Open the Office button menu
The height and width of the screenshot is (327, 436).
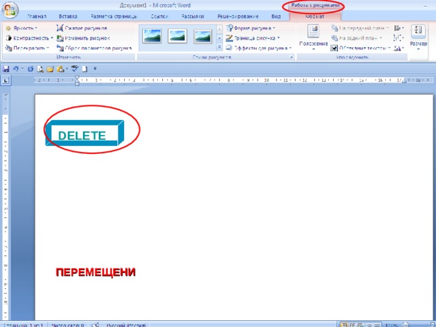[x=10, y=10]
